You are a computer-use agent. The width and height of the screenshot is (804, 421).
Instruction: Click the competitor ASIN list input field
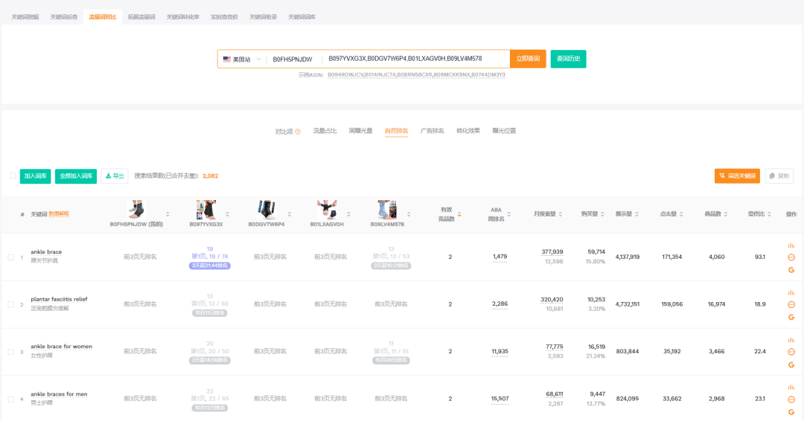(x=416, y=58)
